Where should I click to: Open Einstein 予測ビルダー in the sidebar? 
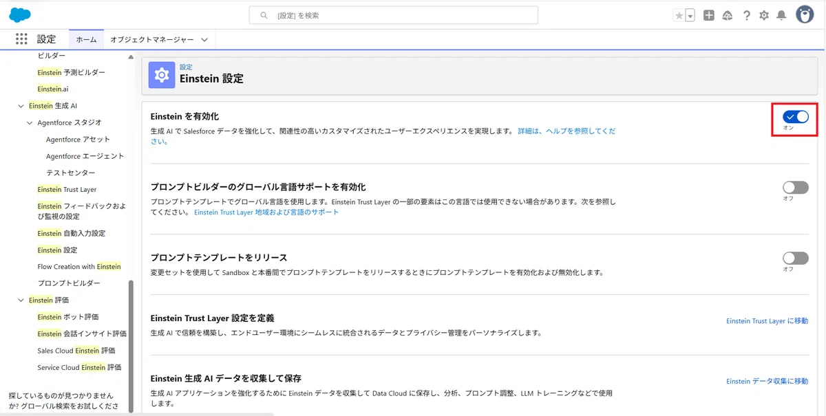click(x=72, y=72)
